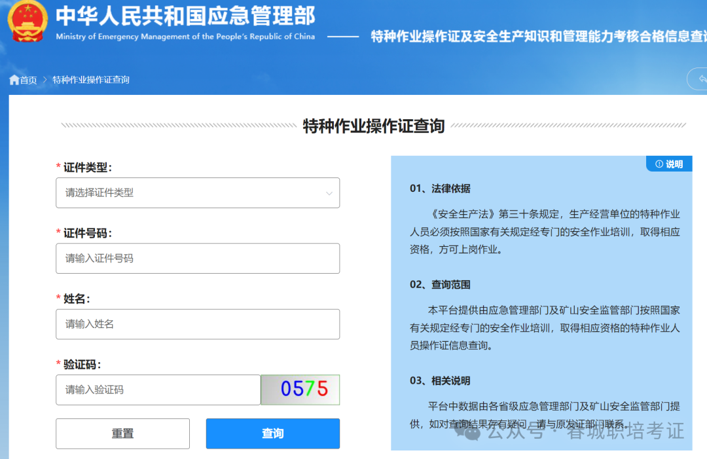Click the 02、查询范围 heading
The width and height of the screenshot is (707, 459).
pyautogui.click(x=440, y=285)
